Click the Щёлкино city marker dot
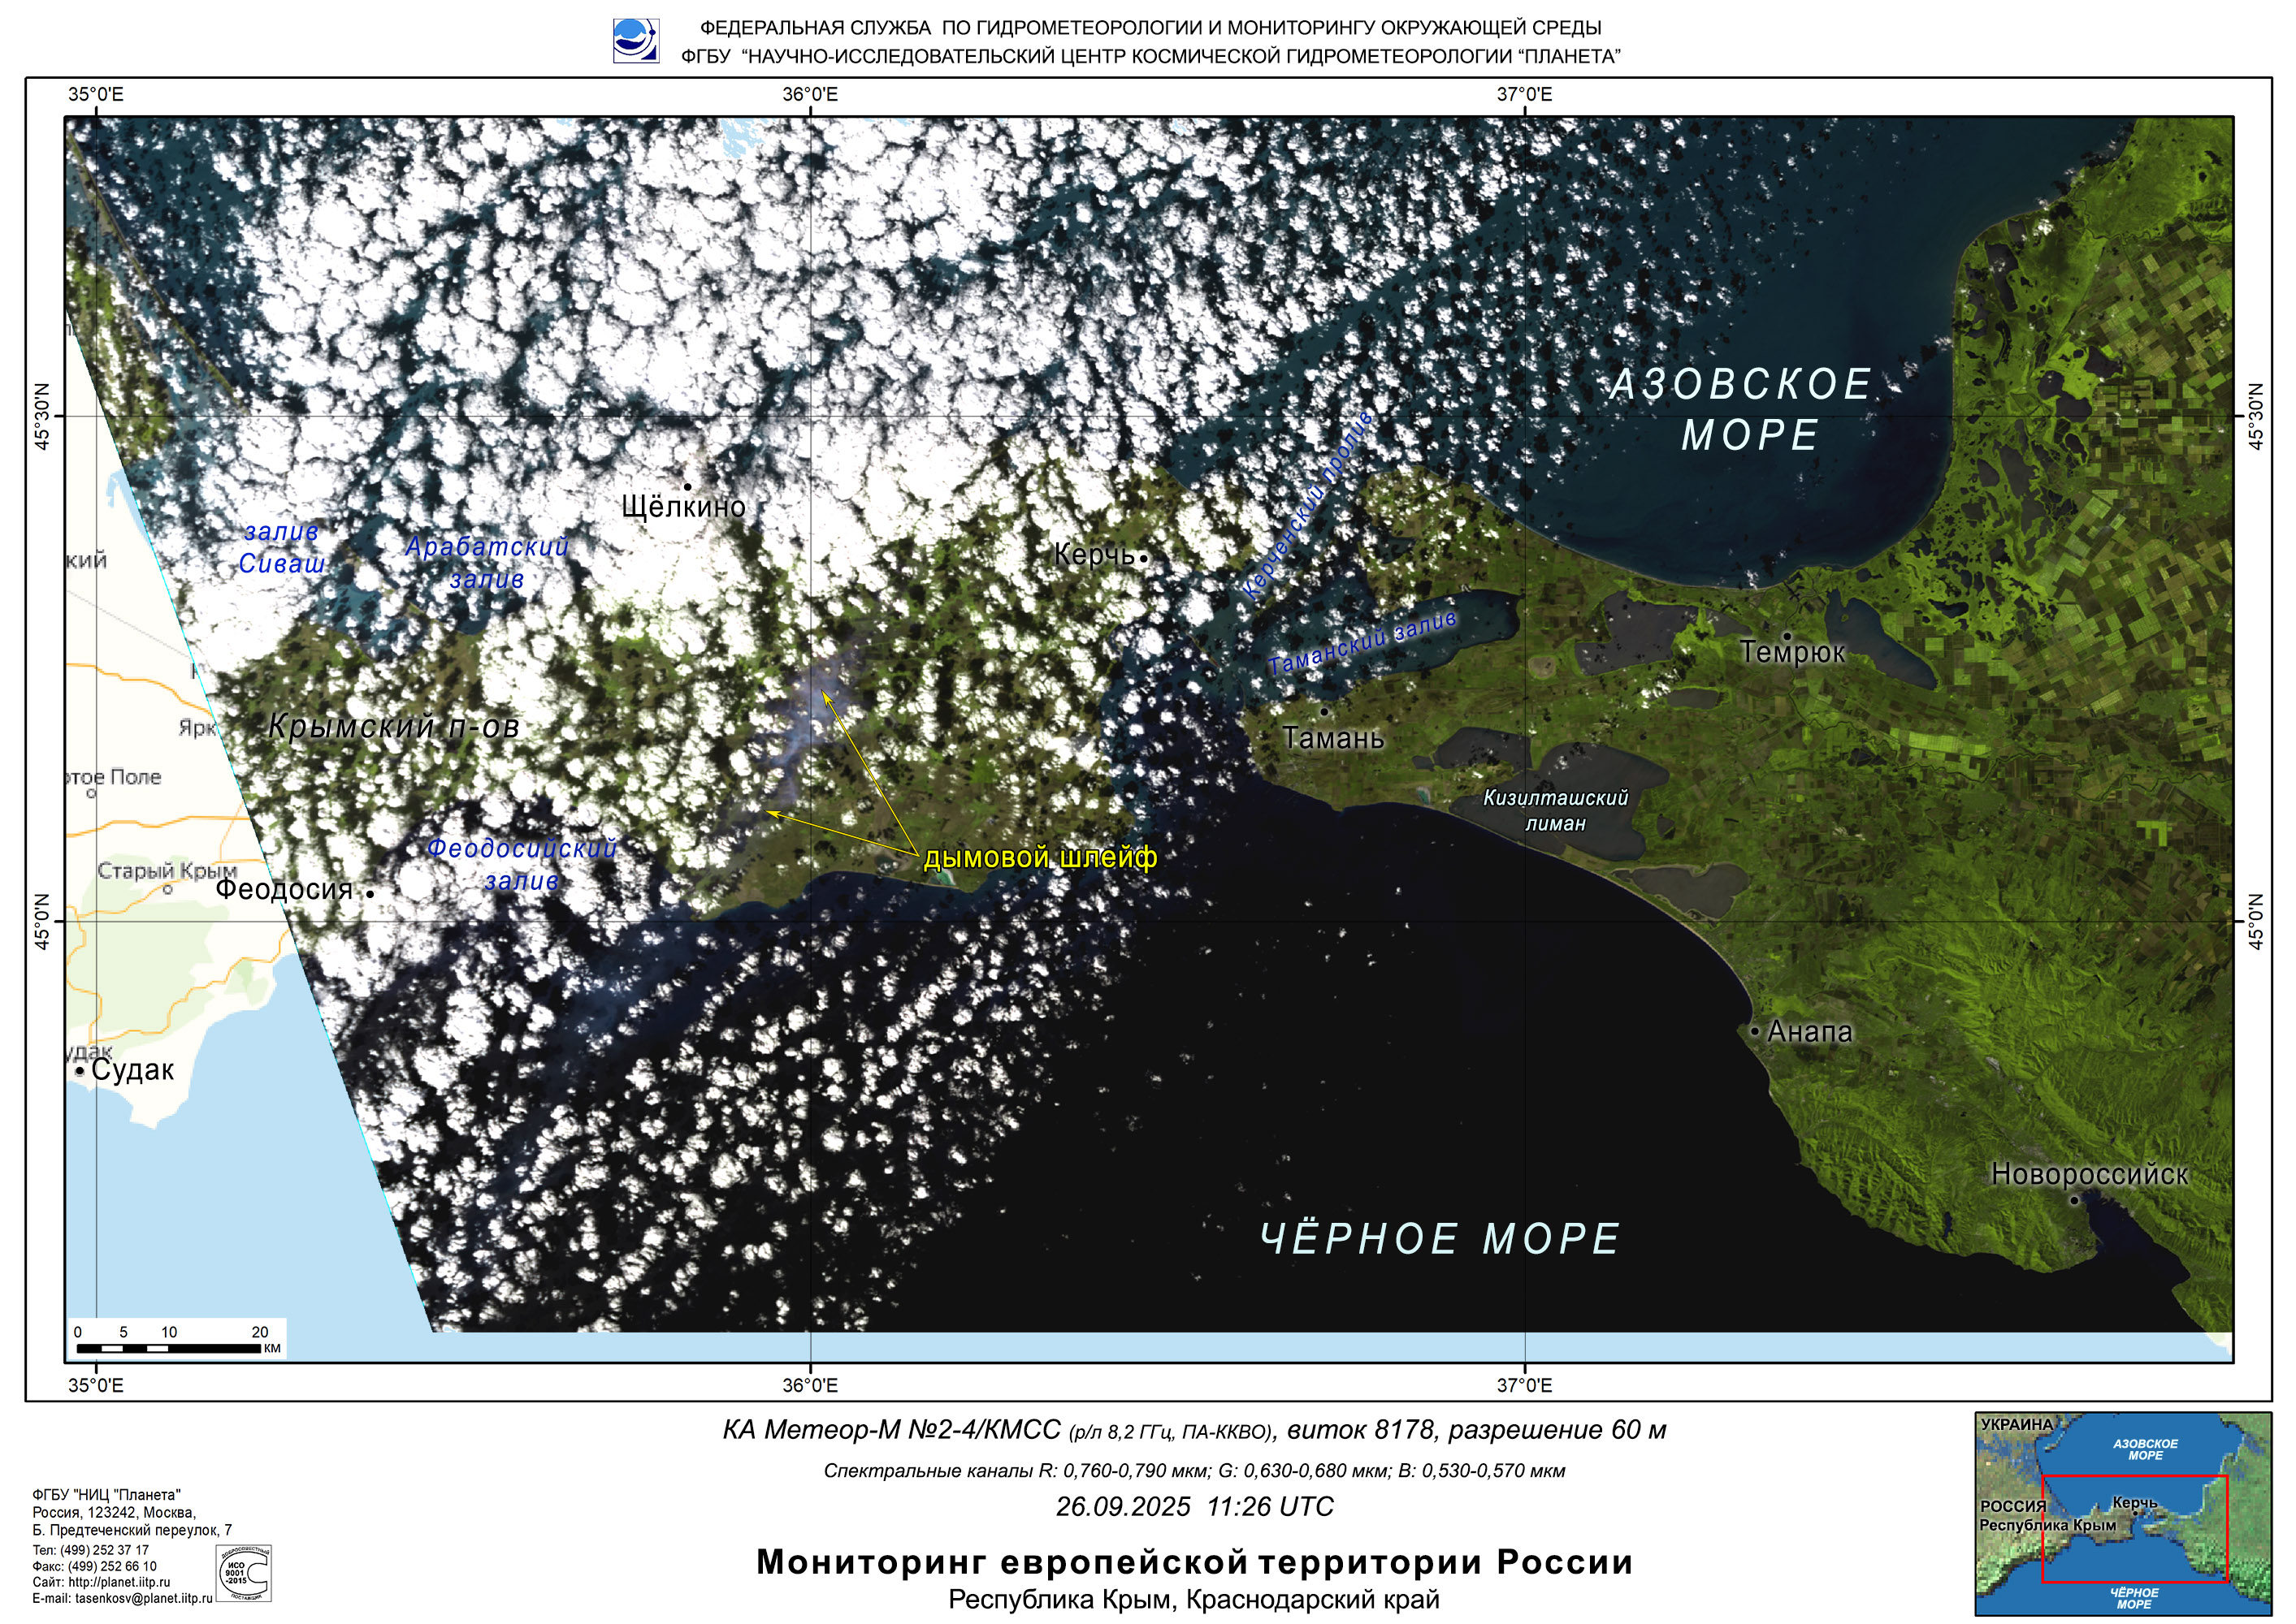Screen dimensions: 2296x1624 coord(687,487)
